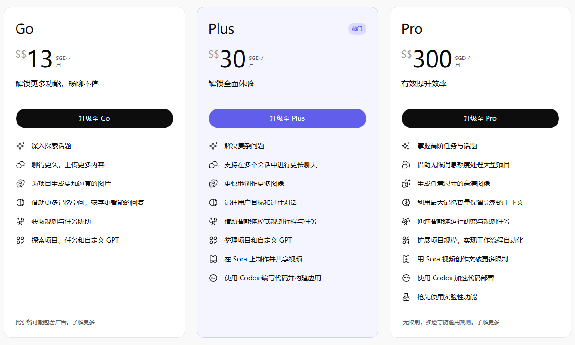Viewport: 575px width, 345px height.
Task: Click the Codex clock icon beside 使用 Codex 编写代码并构建应用
Action: point(214,278)
